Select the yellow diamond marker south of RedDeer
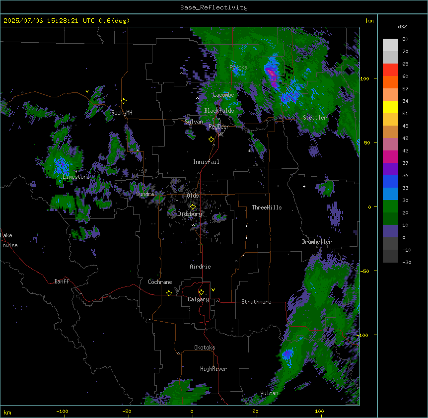Screen dimensions: 428x418 click(x=212, y=139)
